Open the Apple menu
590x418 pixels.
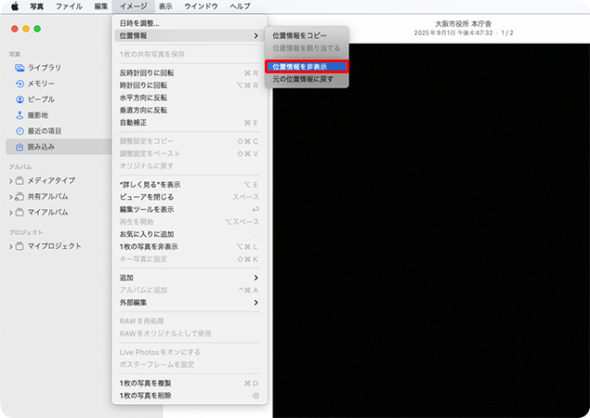[15, 6]
